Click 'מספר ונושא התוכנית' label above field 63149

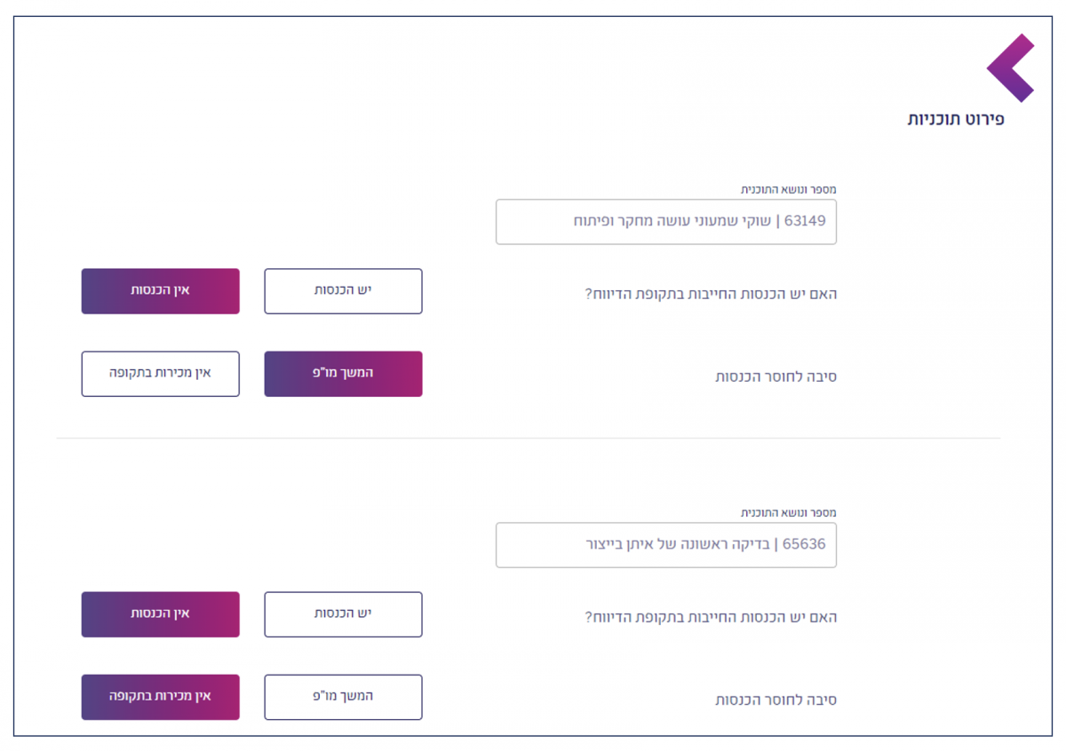[x=789, y=189]
